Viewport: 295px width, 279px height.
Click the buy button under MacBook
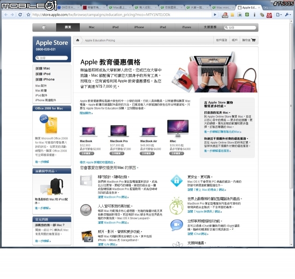coord(87,154)
